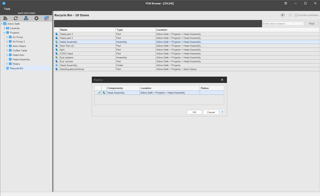
Task: Cancel the Restore dialog
Action: (211, 112)
